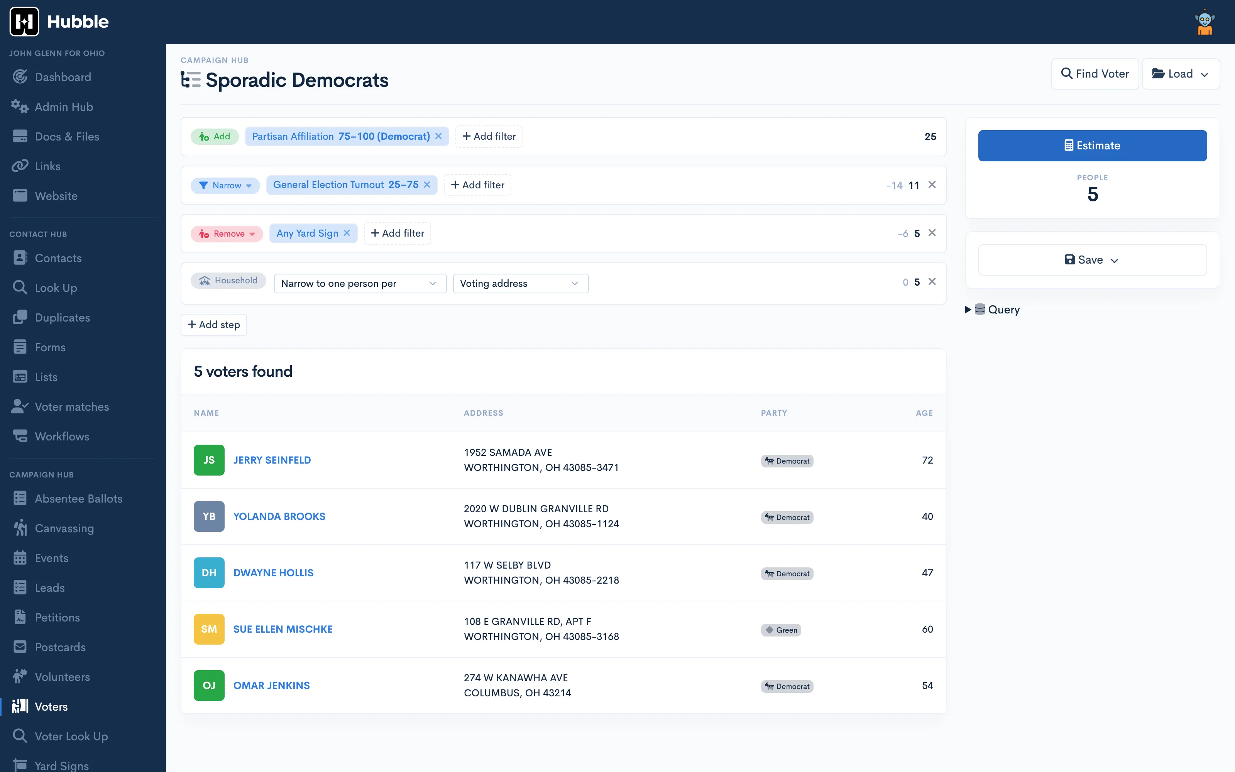Viewport: 1235px width, 772px height.
Task: Open Docs & Files section
Action: tap(67, 136)
